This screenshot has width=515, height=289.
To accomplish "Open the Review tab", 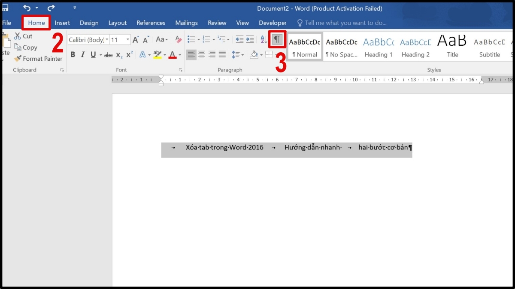I will click(x=217, y=23).
